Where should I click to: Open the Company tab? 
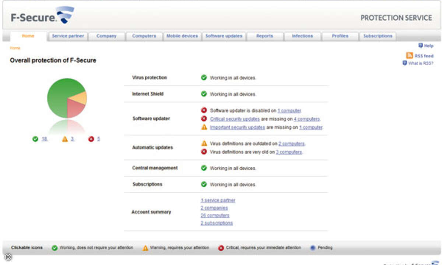pyautogui.click(x=106, y=36)
